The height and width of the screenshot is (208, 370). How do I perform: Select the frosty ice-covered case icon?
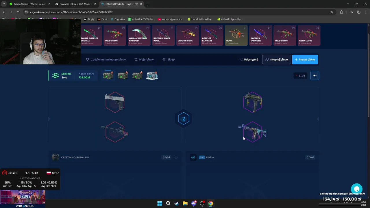pyautogui.click(x=152, y=75)
